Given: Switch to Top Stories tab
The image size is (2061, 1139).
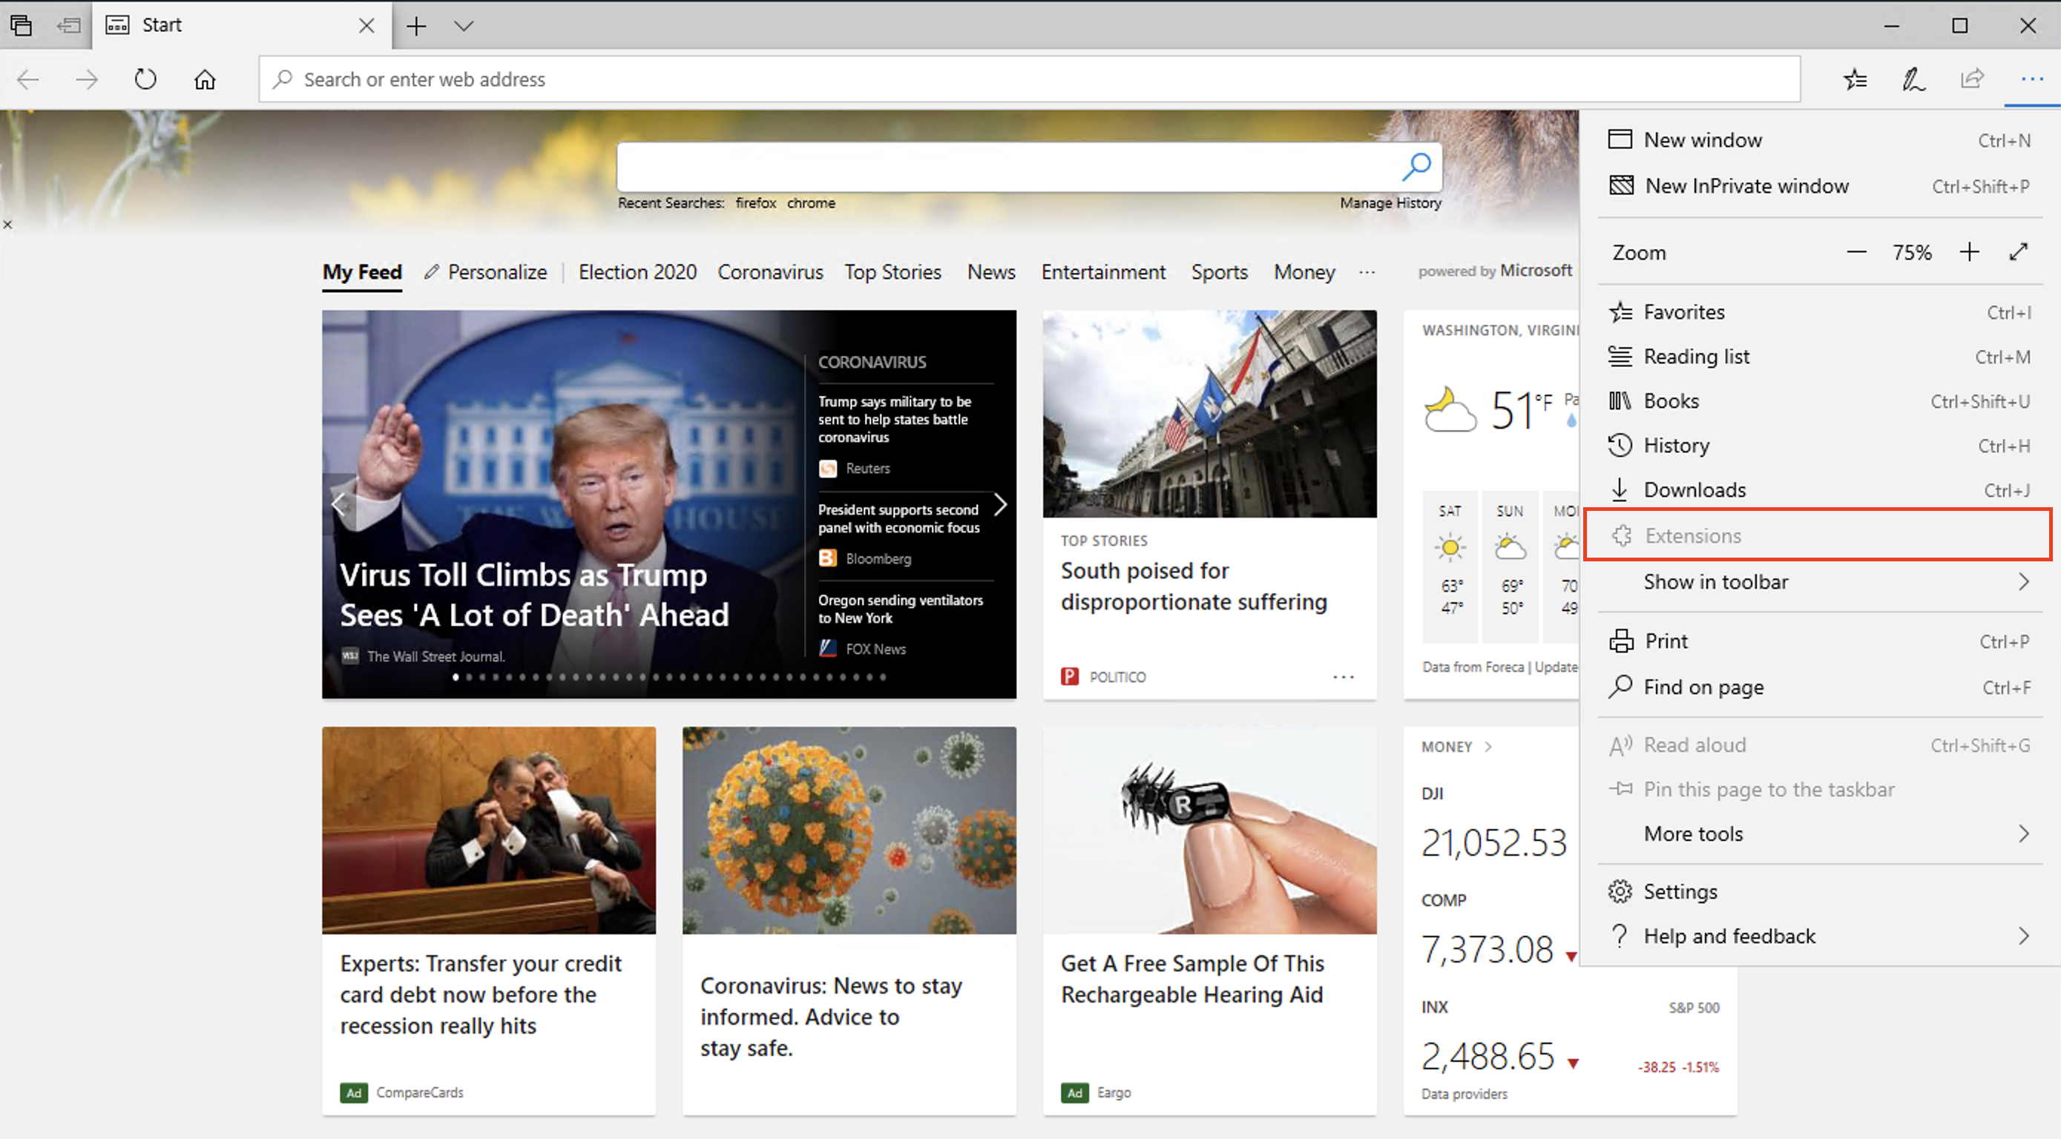Looking at the screenshot, I should tap(892, 272).
